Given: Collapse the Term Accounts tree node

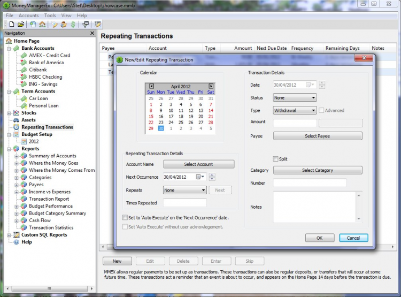Looking at the screenshot, I should [9, 92].
